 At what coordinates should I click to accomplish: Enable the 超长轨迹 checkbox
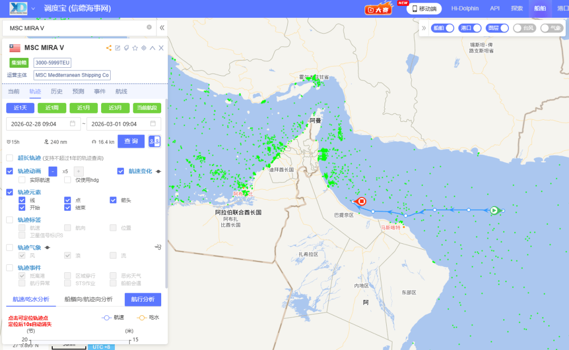[x=9, y=158]
